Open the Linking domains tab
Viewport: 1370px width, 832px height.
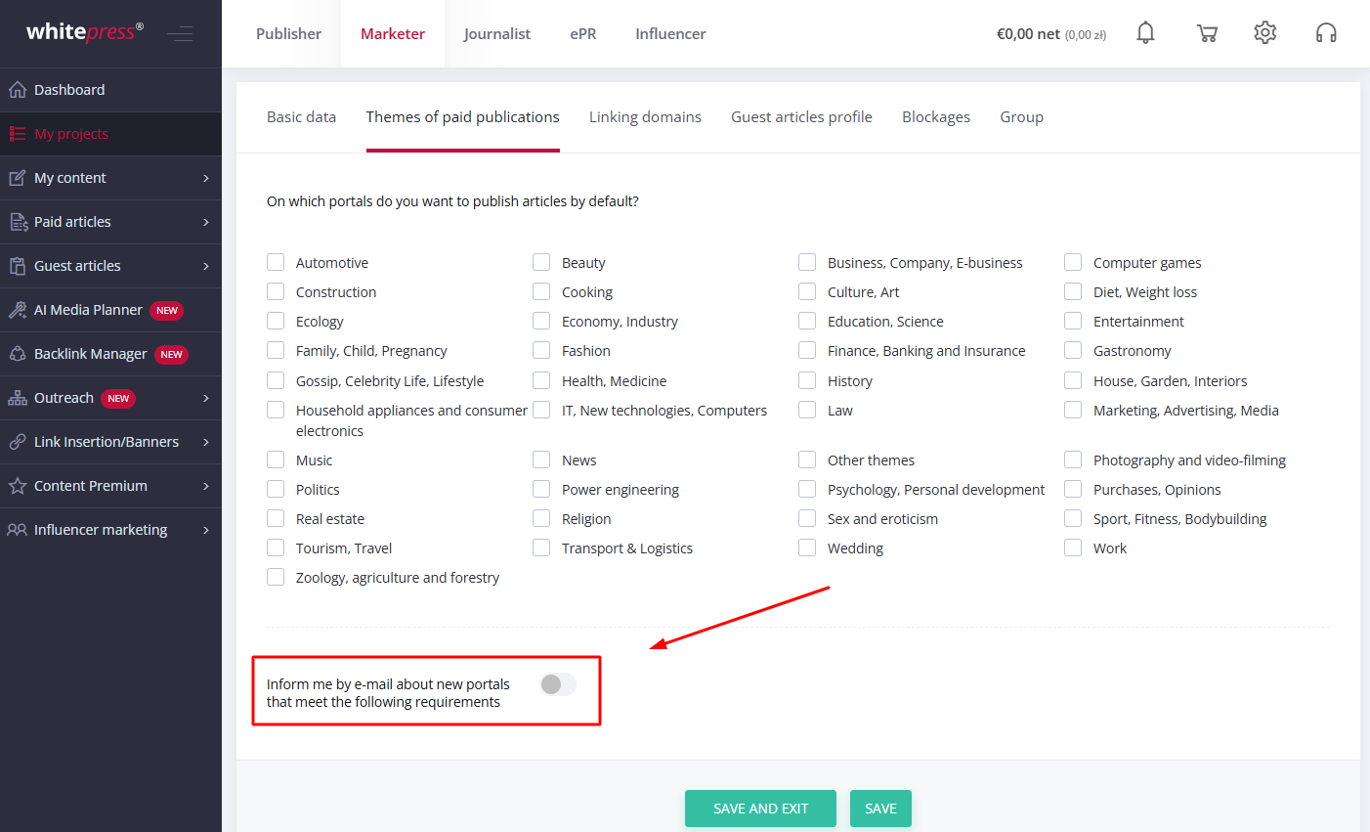(645, 116)
